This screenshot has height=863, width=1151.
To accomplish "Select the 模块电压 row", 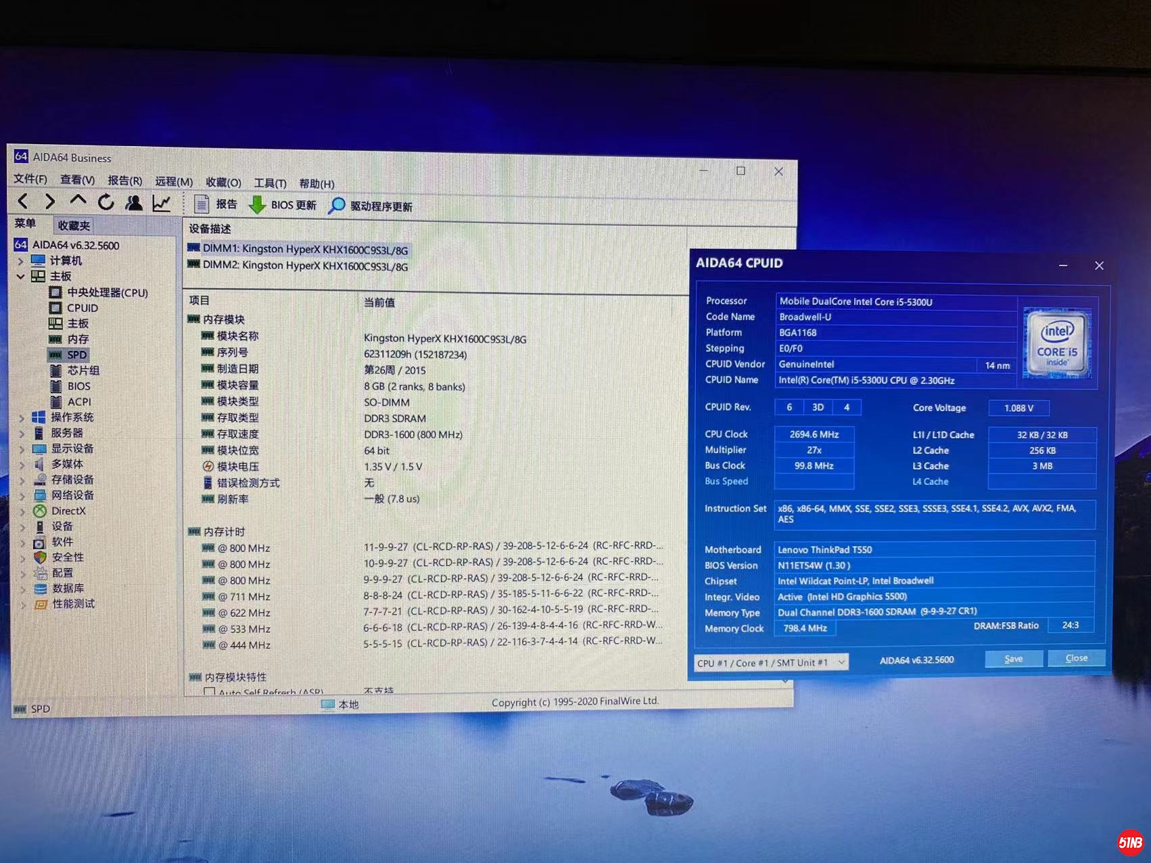I will (x=433, y=467).
